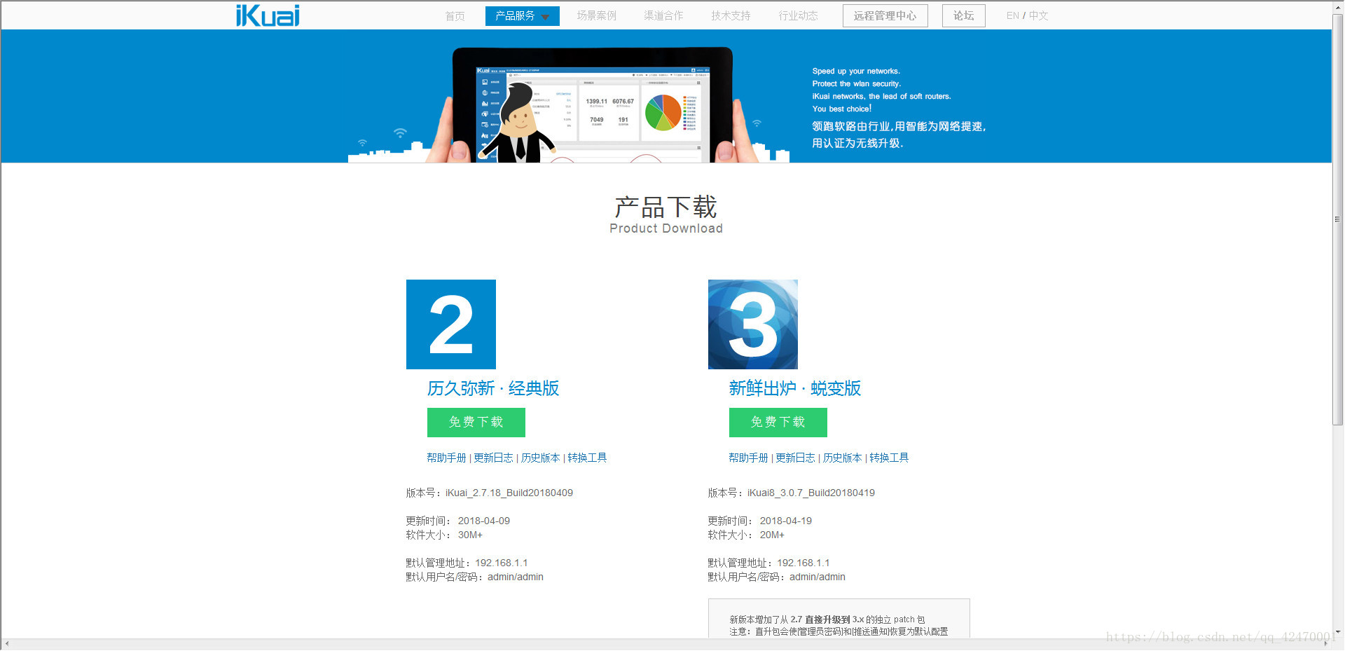Click the scrollbar up arrow
This screenshot has height=651, width=1345.
(1337, 6)
